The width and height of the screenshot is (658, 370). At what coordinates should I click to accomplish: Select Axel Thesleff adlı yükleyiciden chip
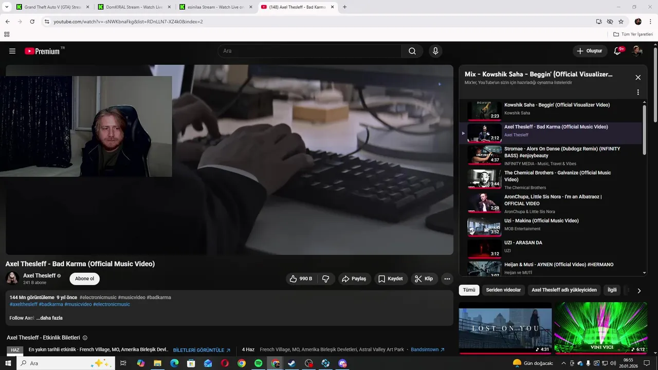pyautogui.click(x=564, y=290)
